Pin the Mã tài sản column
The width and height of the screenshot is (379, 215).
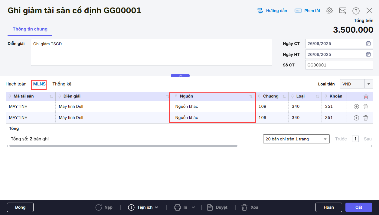pyautogui.click(x=10, y=96)
